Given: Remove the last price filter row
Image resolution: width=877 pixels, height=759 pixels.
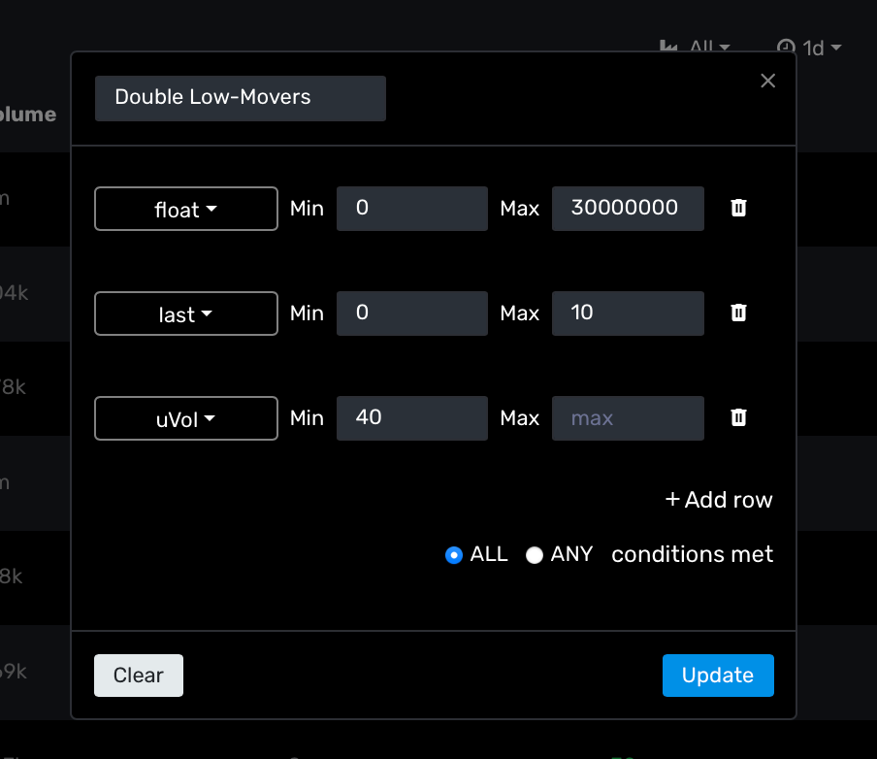Looking at the screenshot, I should 738,313.
